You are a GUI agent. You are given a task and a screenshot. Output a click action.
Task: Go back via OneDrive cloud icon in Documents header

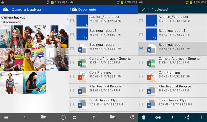(x=74, y=10)
